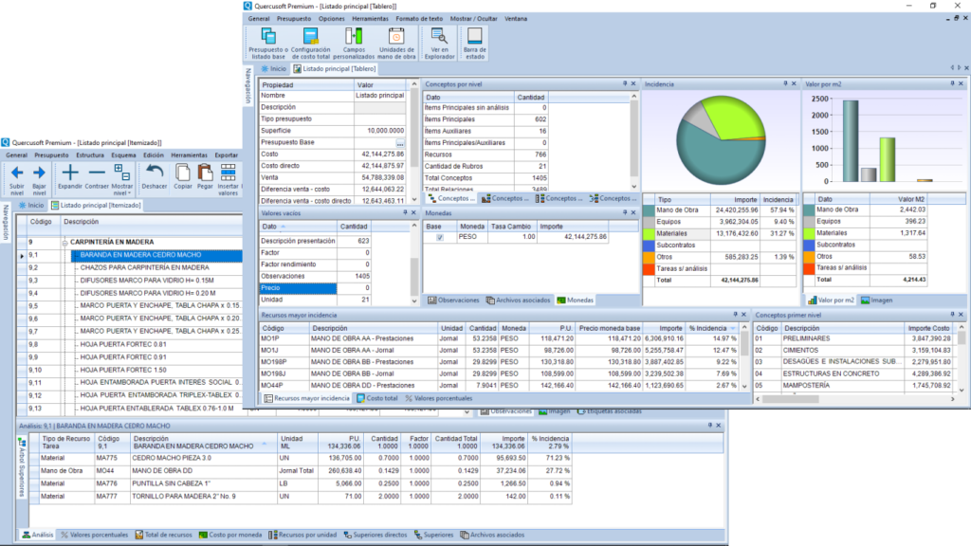Click Expandir plus icon
This screenshot has height=546, width=971.
70,173
